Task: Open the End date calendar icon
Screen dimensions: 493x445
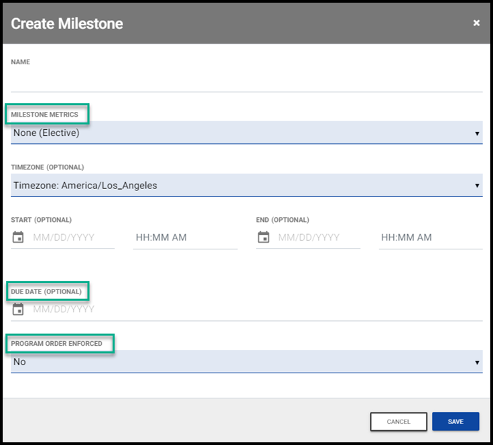Action: pyautogui.click(x=264, y=237)
